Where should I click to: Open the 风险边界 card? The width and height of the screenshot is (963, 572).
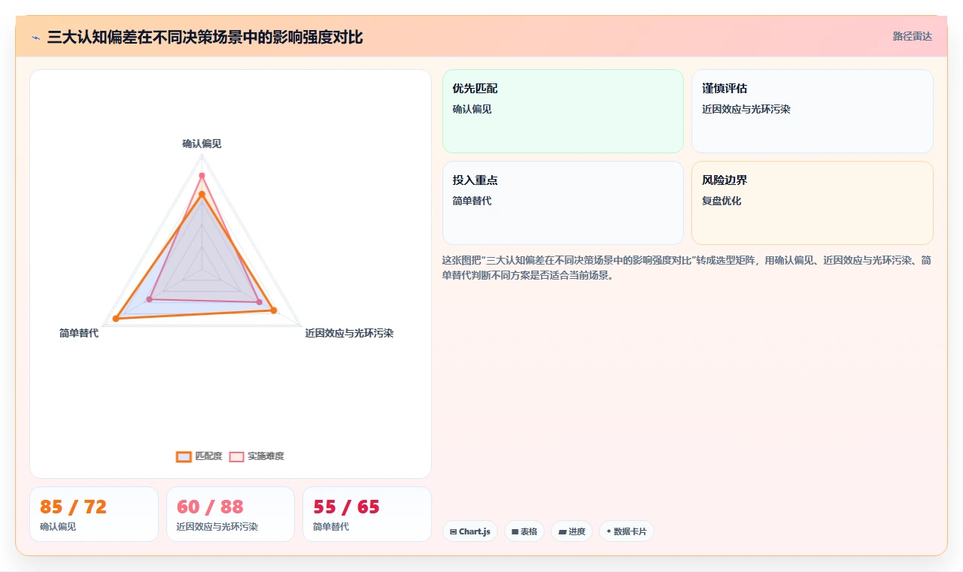[813, 203]
